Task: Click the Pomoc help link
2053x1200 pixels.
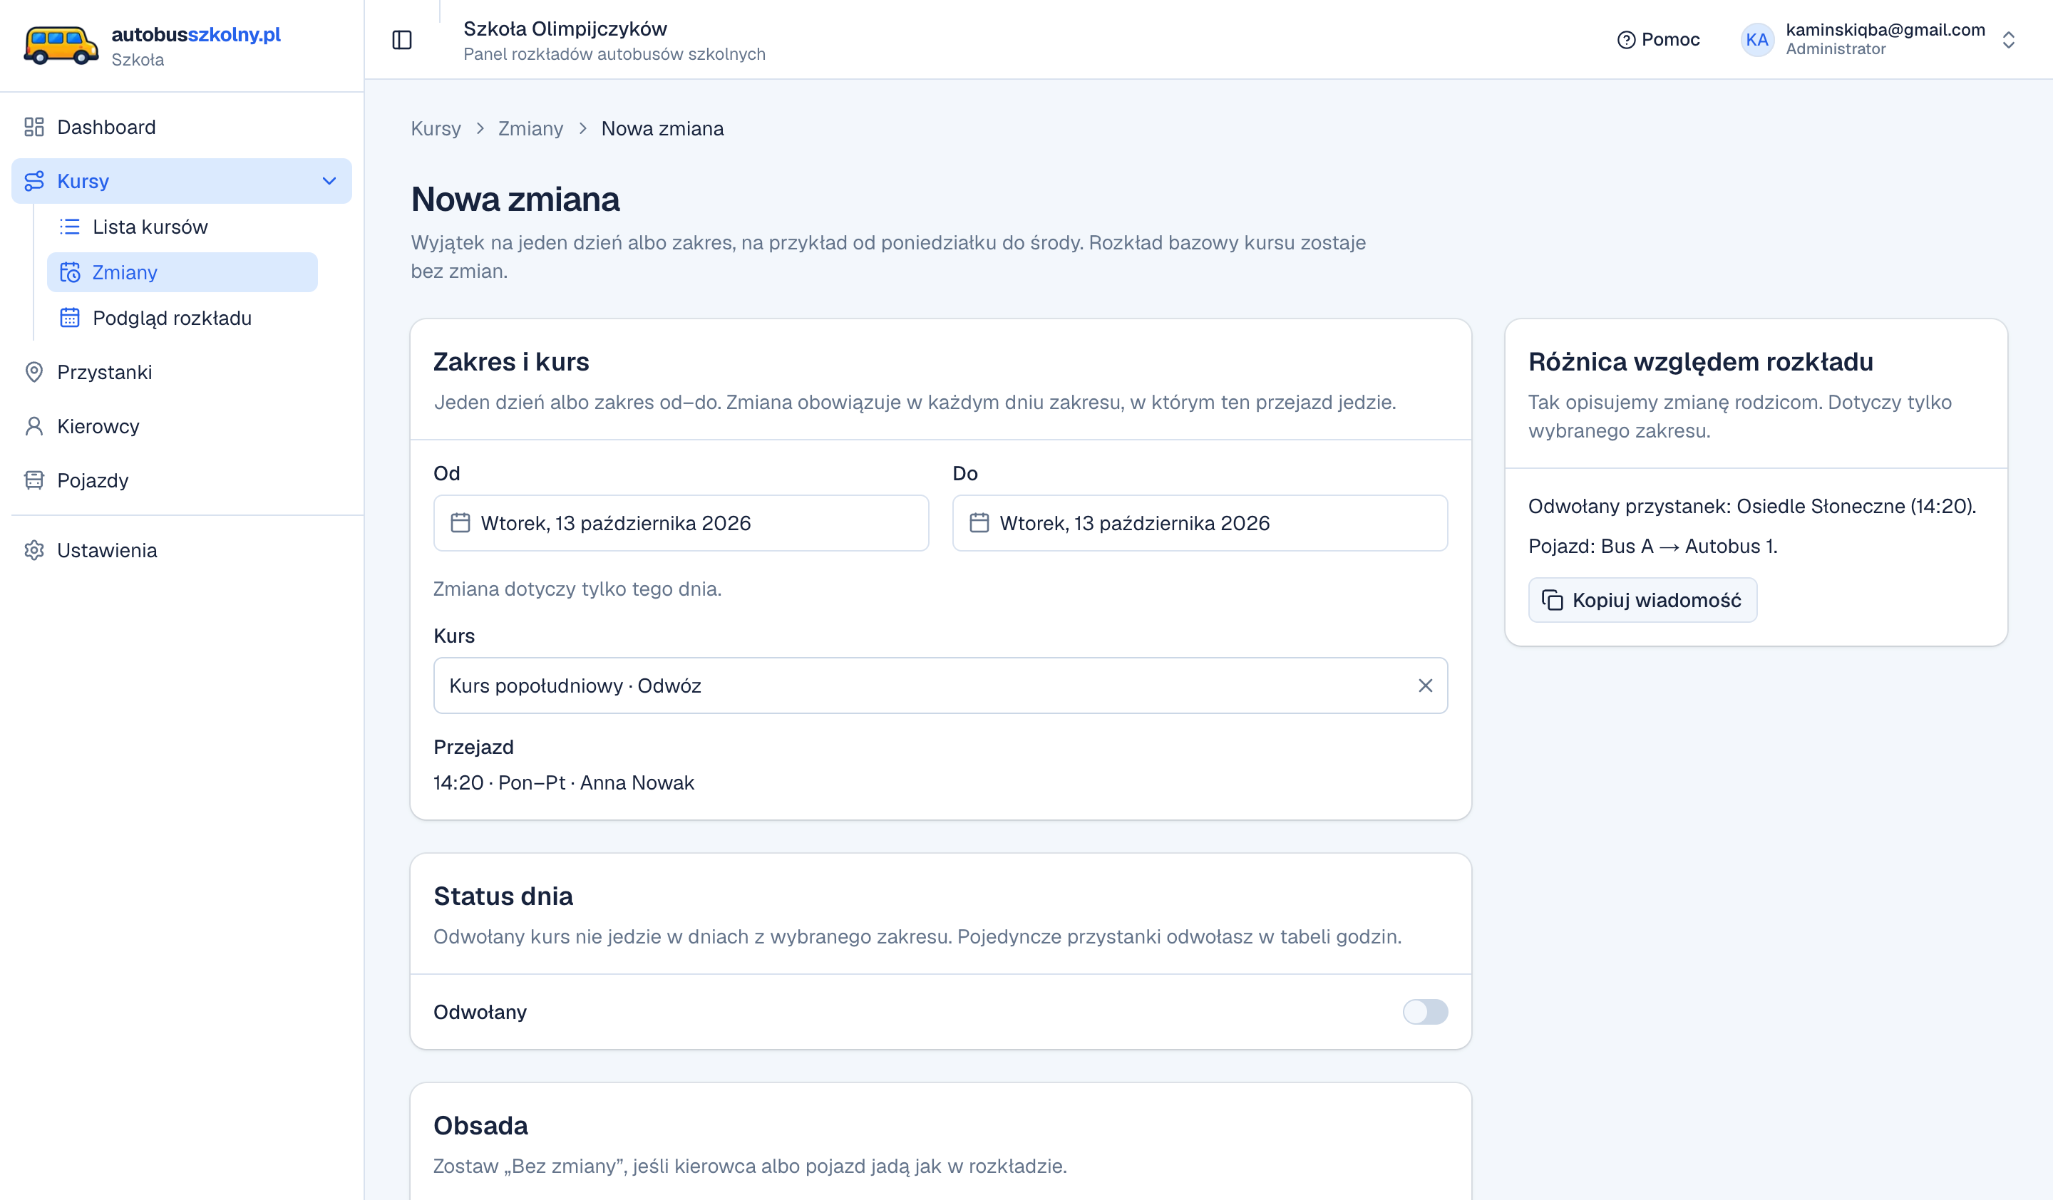Action: point(1658,40)
